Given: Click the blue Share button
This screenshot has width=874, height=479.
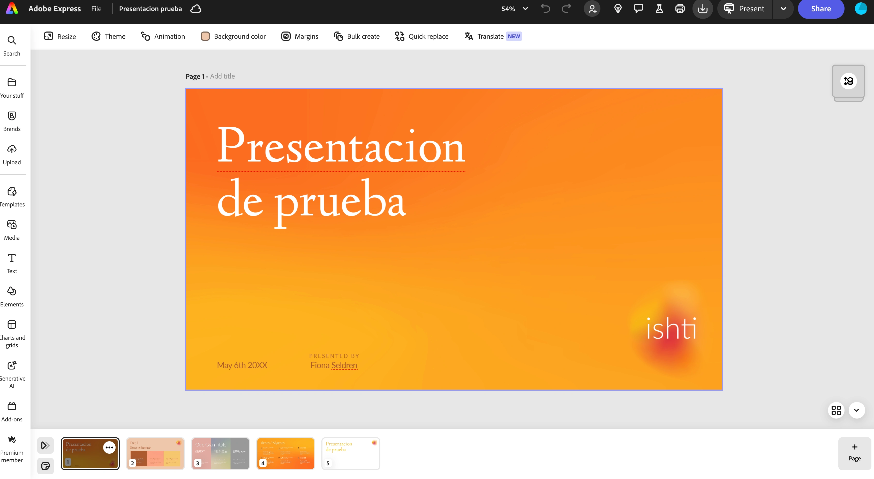Looking at the screenshot, I should [x=821, y=9].
